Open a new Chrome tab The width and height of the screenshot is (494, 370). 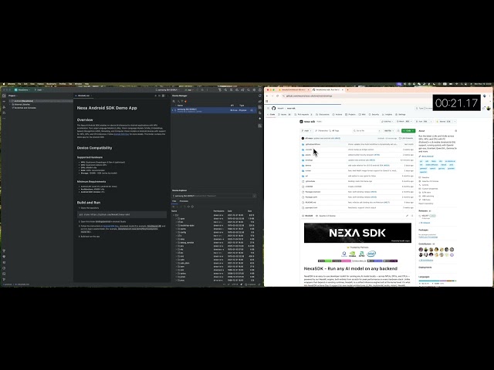pos(347,90)
